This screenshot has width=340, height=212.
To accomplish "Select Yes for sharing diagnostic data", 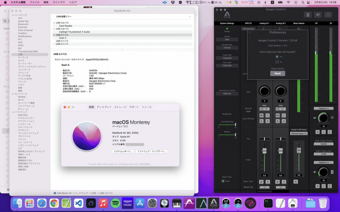I will pyautogui.click(x=277, y=56).
